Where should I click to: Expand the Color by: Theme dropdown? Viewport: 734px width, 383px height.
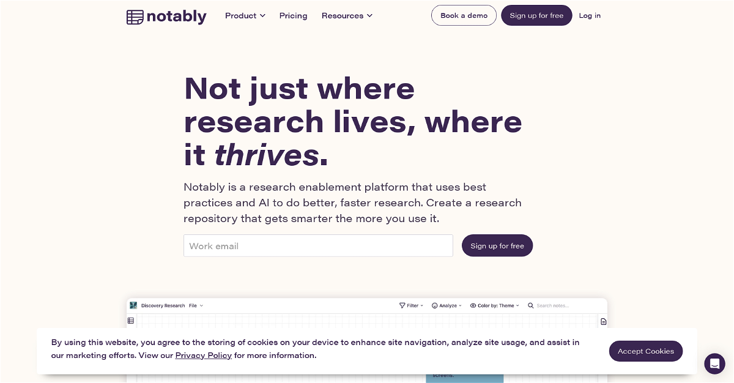498,305
